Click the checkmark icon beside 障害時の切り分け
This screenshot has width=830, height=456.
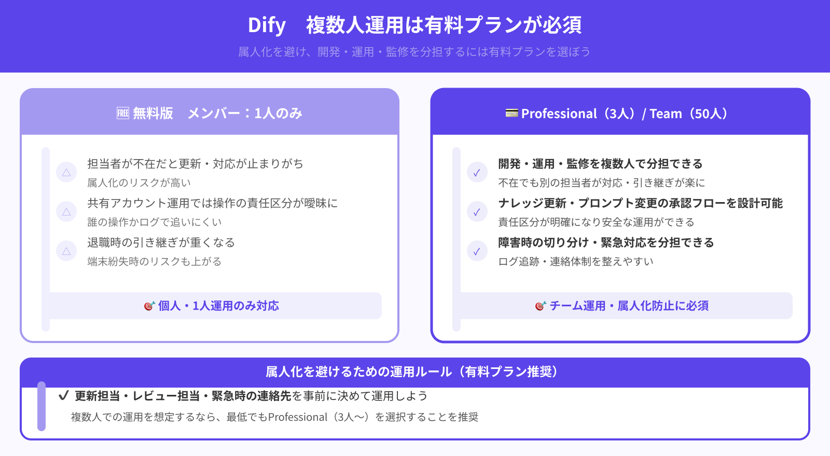[477, 251]
